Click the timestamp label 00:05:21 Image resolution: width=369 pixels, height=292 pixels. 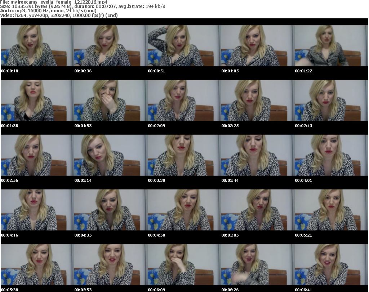tap(303, 235)
